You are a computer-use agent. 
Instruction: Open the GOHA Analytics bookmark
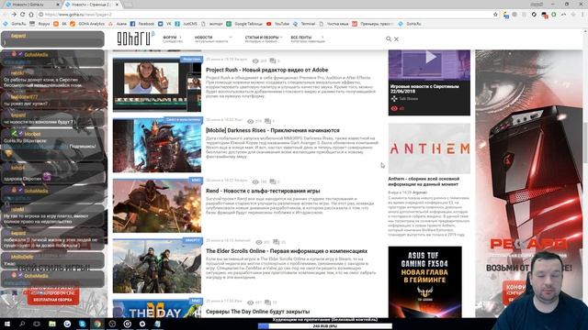[87, 24]
